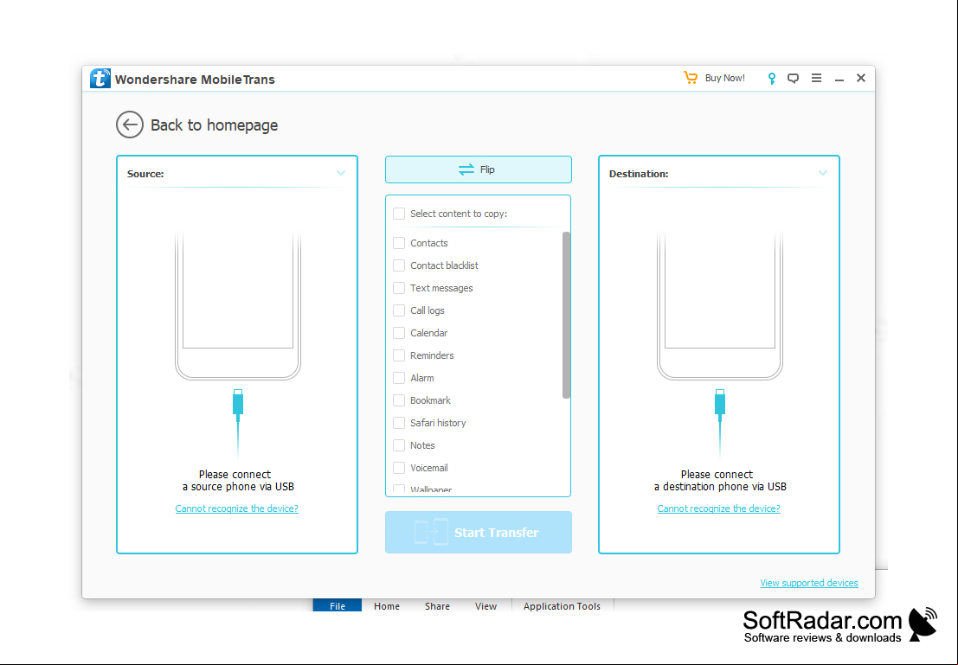Click the 'Safari history' list label
958x665 pixels.
pyautogui.click(x=438, y=423)
